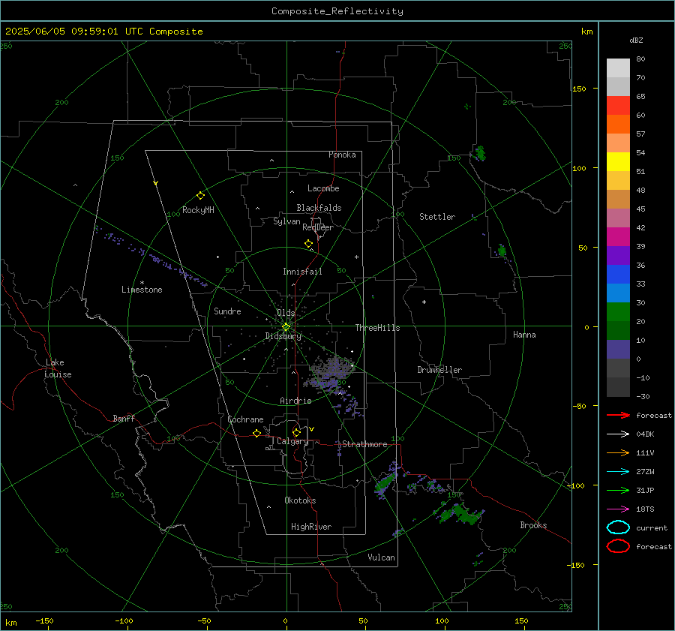
Task: Click the red forecast ellipse icon
Action: coord(618,546)
